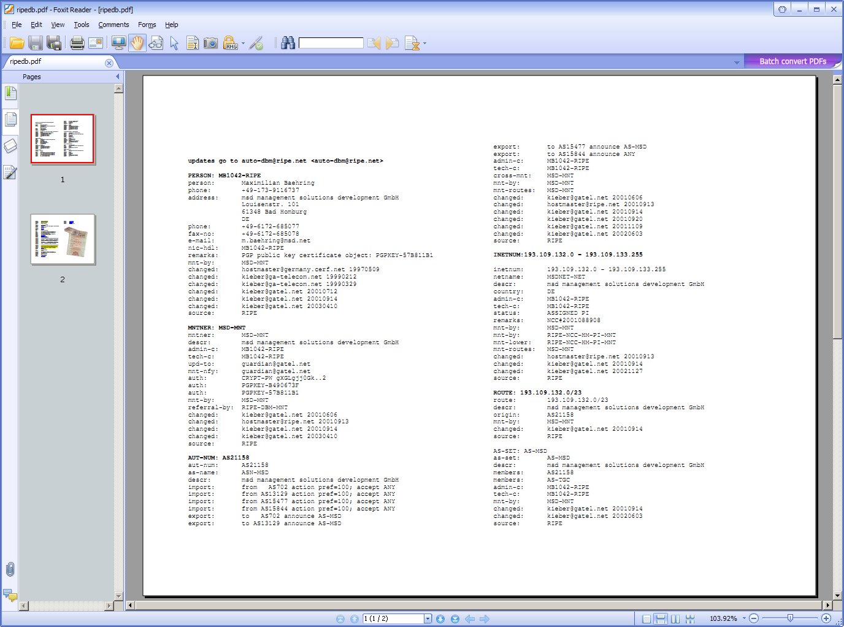Expand the zoom percentage dropdown

point(744,618)
